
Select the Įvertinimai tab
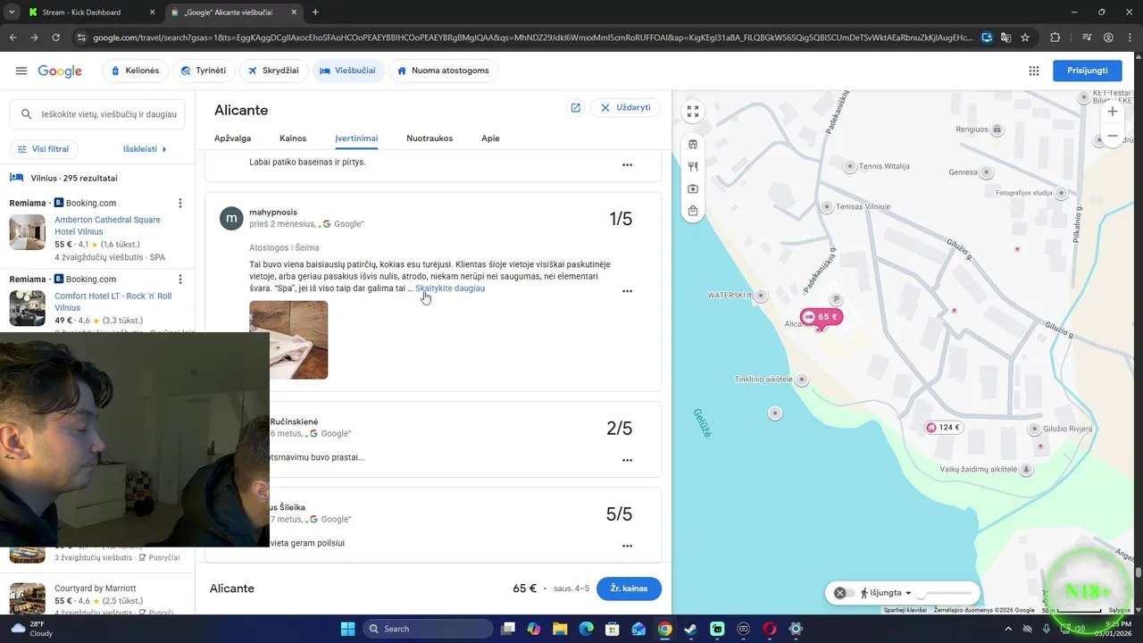356,138
